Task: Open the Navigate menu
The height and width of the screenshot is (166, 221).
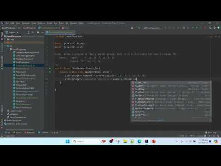Action: point(26,23)
